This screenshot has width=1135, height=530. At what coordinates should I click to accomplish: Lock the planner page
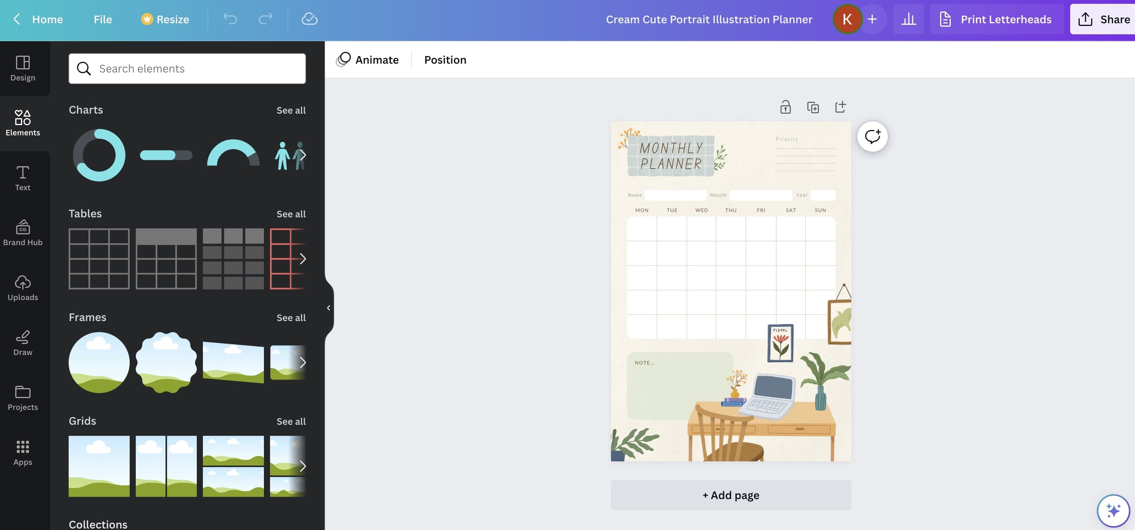coord(786,107)
